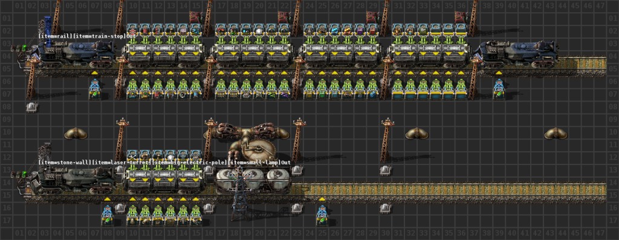Select the electric pole top at column 09, row 10

pyautogui.click(x=122, y=123)
